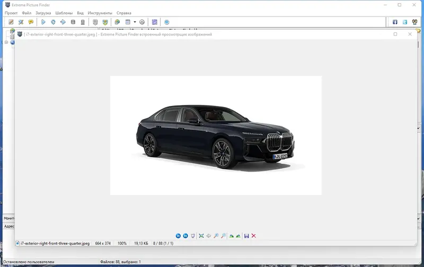Image resolution: width=424 pixels, height=267 pixels.
Task: Click the BMW car image preview
Action: click(216, 135)
